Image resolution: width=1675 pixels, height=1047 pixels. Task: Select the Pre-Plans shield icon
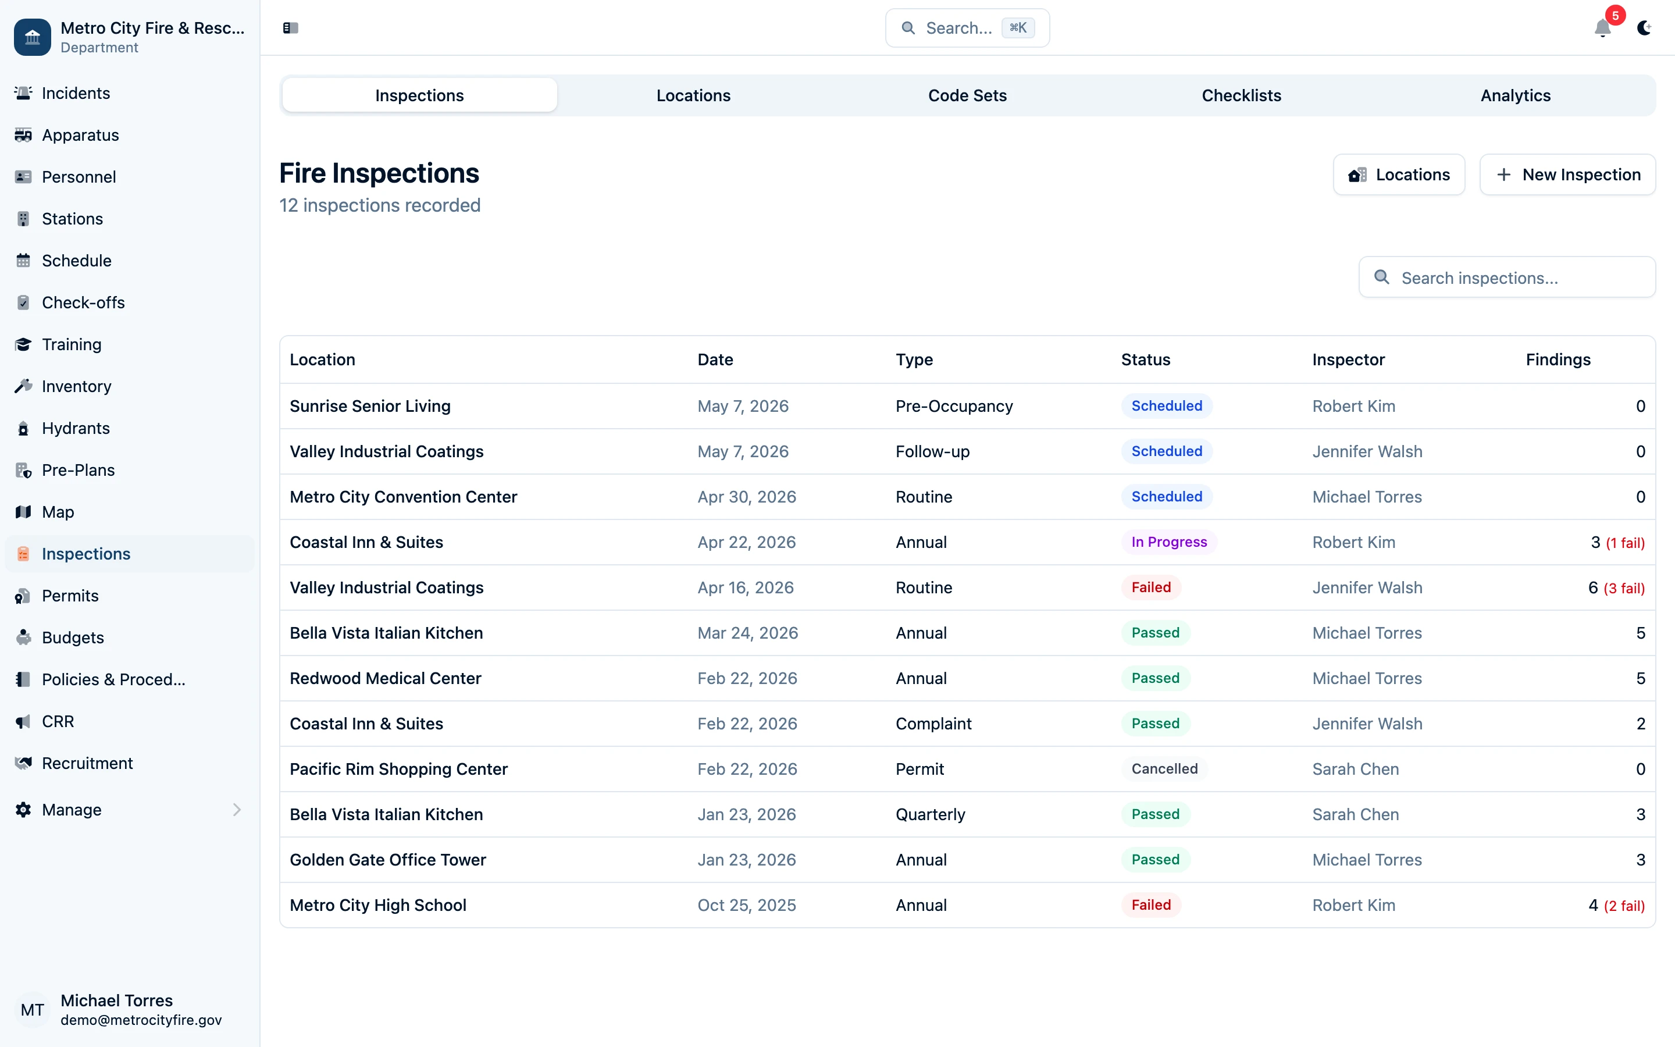tap(23, 469)
